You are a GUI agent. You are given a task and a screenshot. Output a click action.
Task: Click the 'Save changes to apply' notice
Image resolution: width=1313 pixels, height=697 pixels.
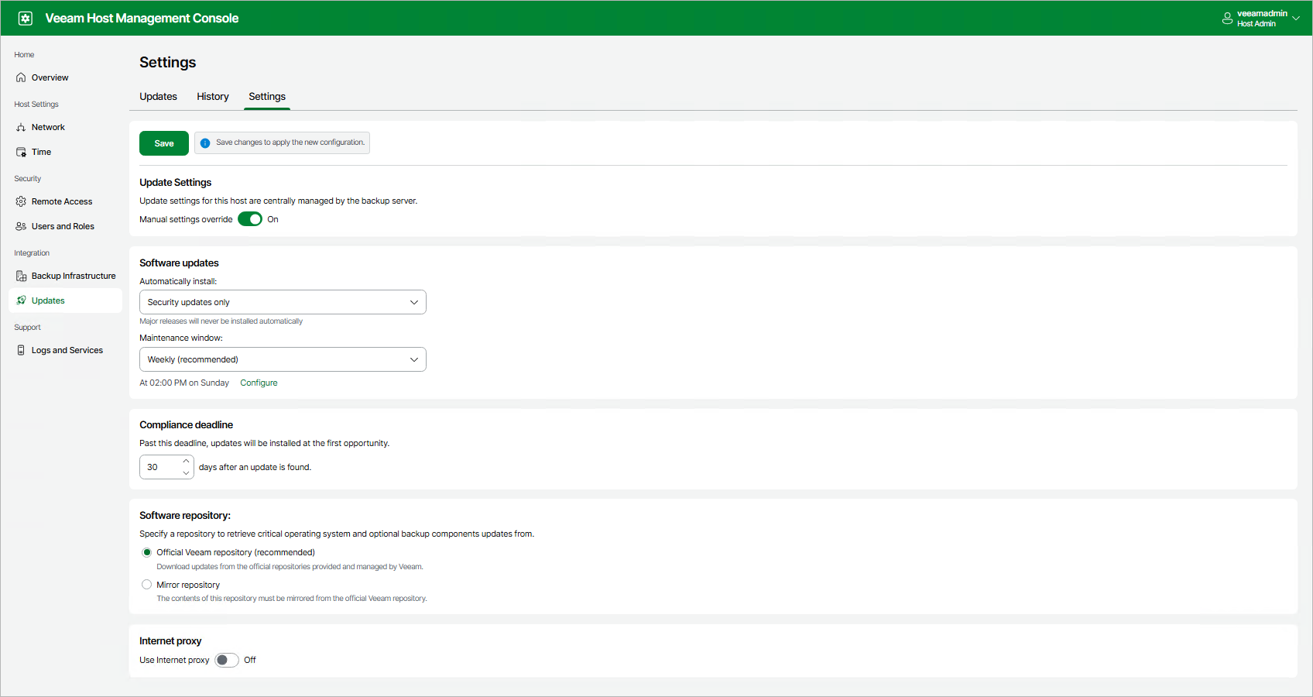coord(282,142)
